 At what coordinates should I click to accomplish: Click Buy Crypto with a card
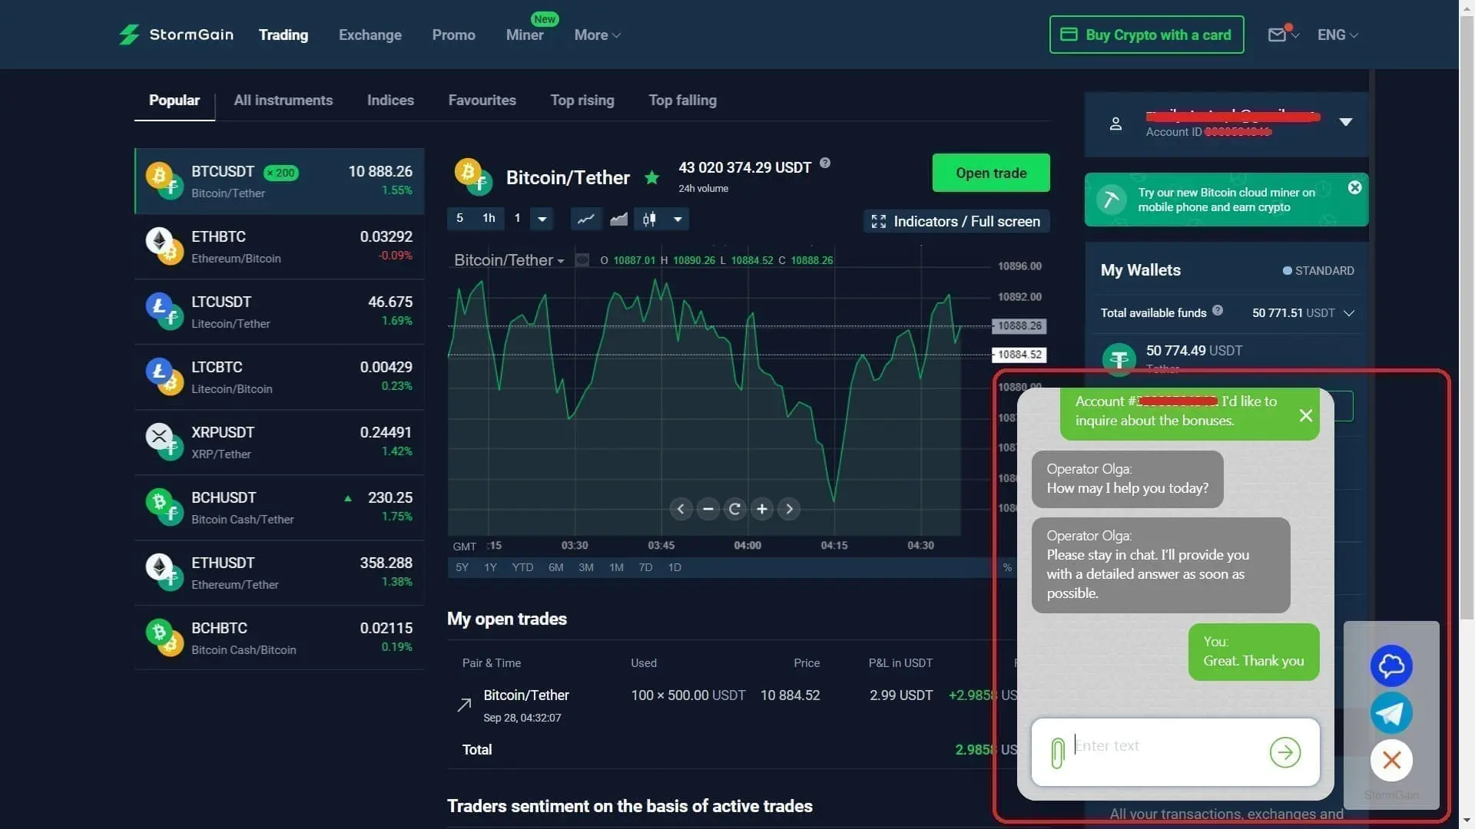coord(1146,35)
